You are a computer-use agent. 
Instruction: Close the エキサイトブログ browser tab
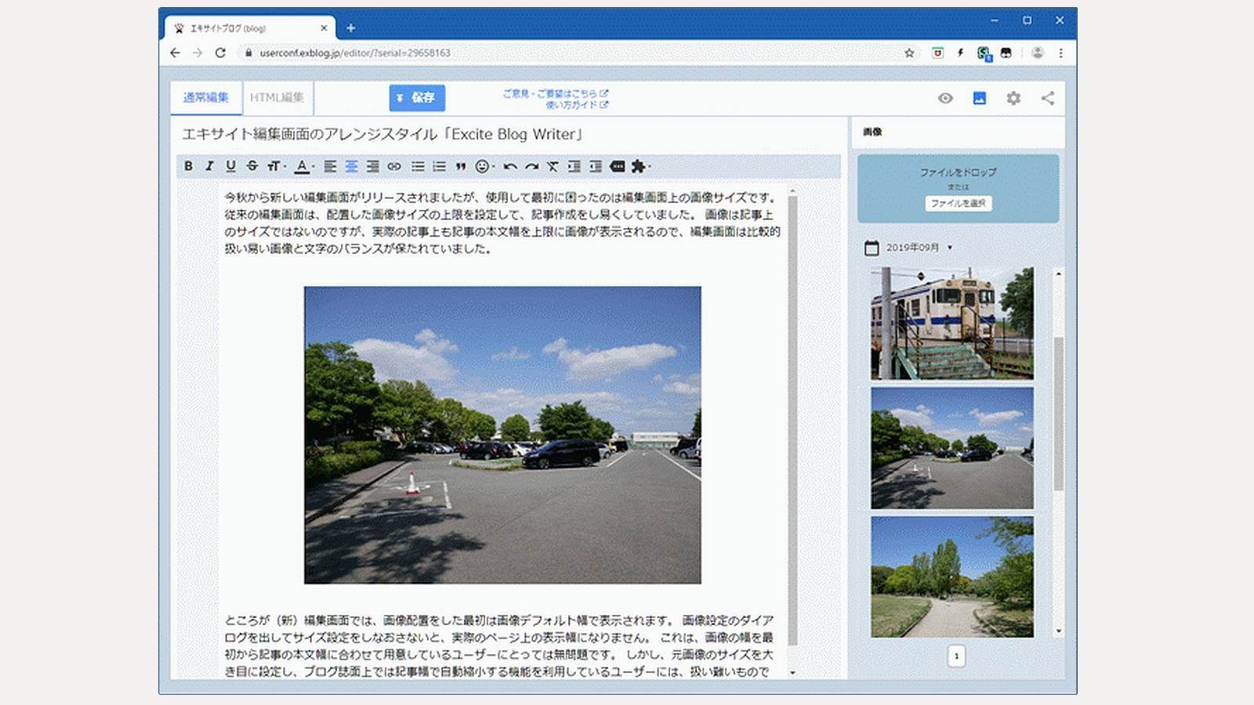[x=324, y=28]
